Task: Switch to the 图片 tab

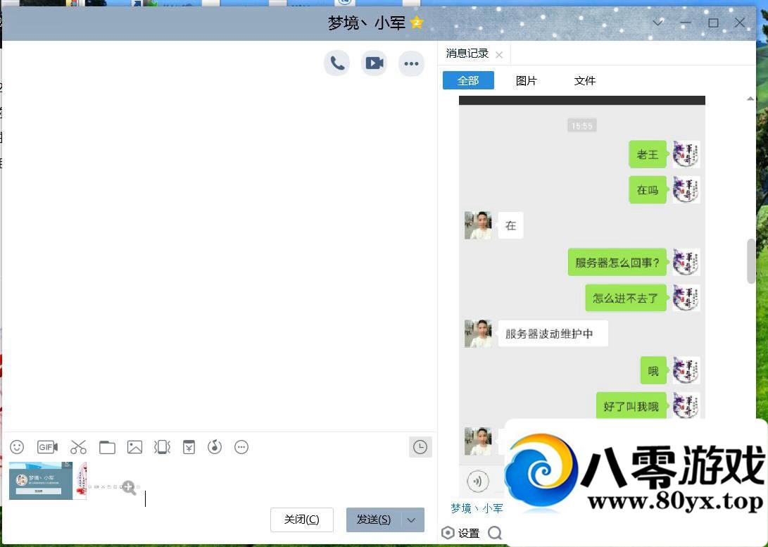Action: 527,80
